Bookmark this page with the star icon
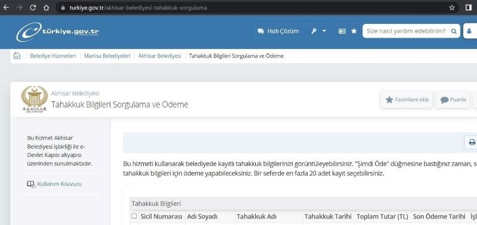This screenshot has width=477, height=225. coord(452,8)
